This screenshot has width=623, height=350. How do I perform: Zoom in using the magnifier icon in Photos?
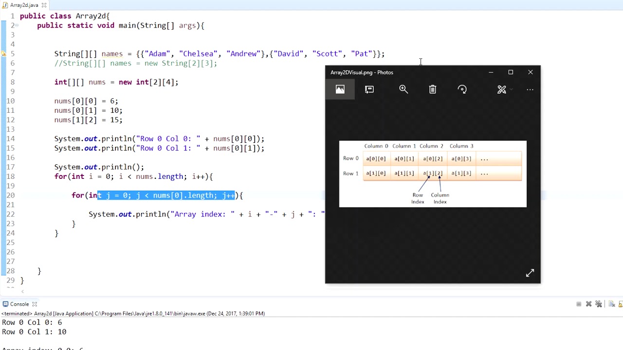point(403,89)
